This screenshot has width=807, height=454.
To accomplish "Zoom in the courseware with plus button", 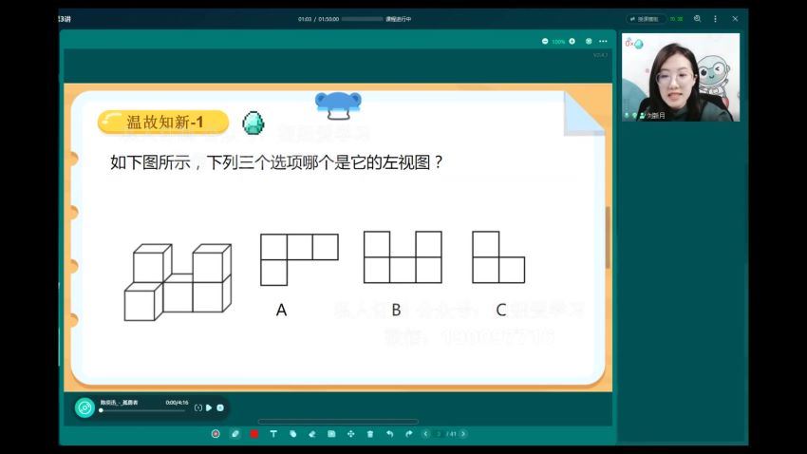I will click(572, 41).
